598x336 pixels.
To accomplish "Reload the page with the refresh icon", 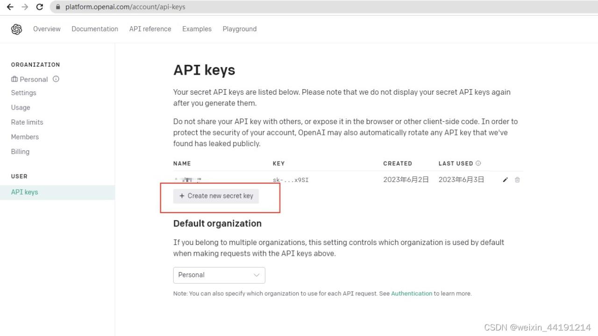I will (40, 7).
